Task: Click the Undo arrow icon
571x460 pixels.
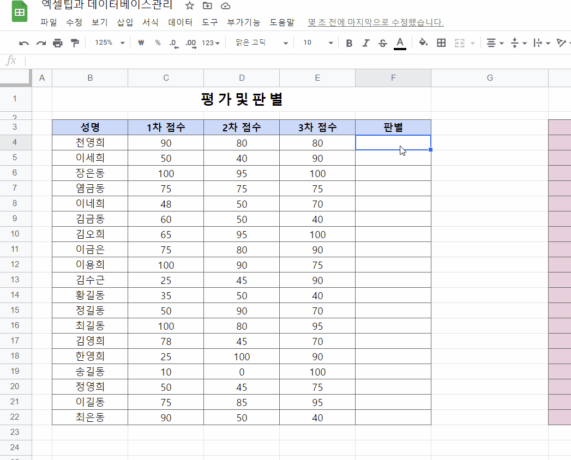Action: [24, 43]
